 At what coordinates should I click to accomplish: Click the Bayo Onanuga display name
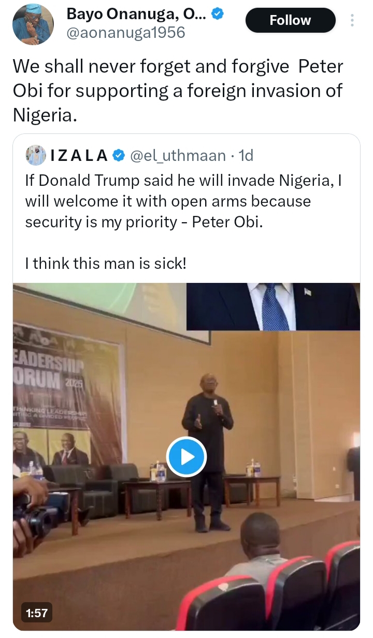click(137, 15)
